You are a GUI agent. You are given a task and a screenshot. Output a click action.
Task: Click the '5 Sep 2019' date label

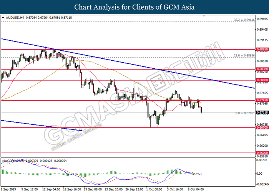pos(8,189)
